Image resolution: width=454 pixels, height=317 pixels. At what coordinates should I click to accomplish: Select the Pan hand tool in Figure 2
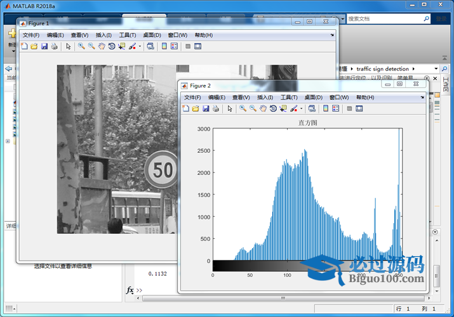point(263,108)
